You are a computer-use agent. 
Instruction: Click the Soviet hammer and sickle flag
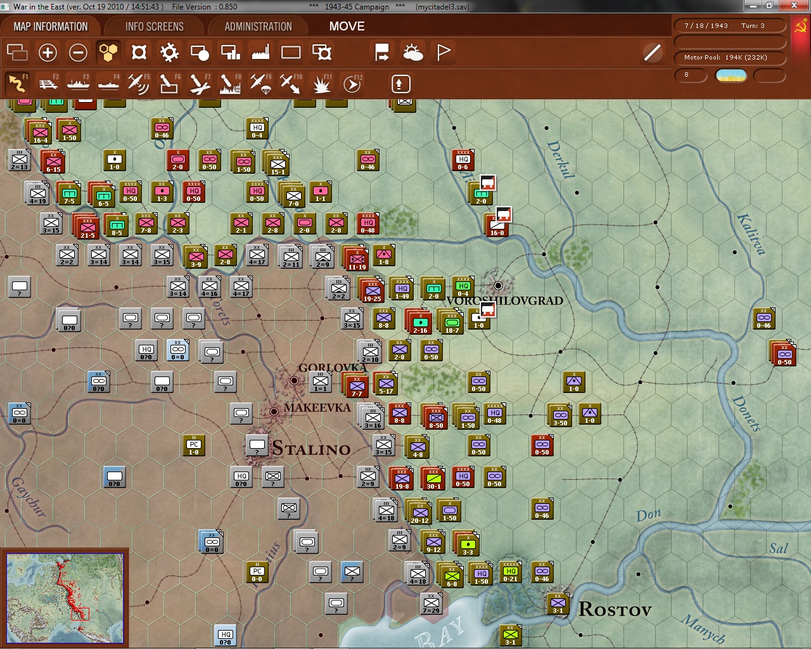click(800, 26)
